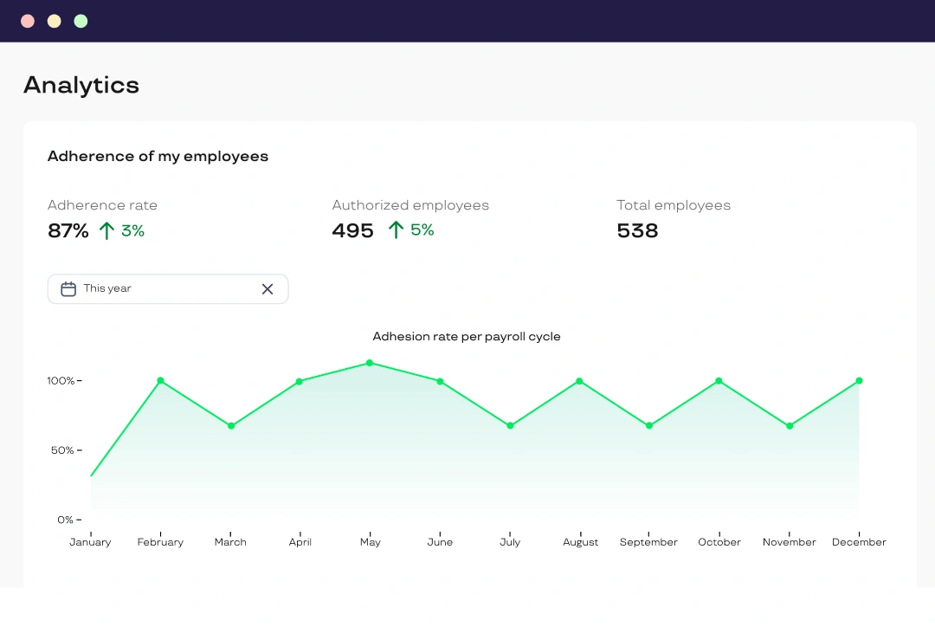
Task: Click the December data point
Action: 859,381
